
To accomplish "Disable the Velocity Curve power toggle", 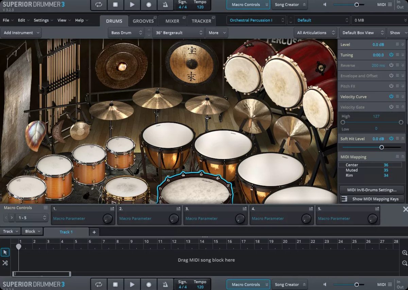I will pyautogui.click(x=391, y=96).
